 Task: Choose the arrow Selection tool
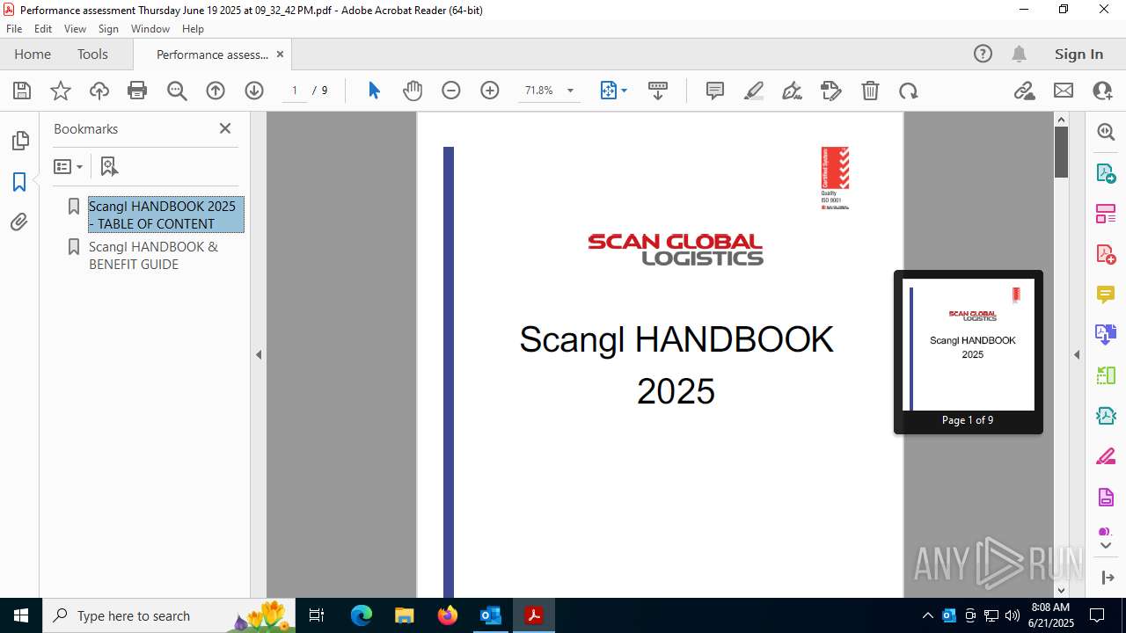click(x=374, y=91)
